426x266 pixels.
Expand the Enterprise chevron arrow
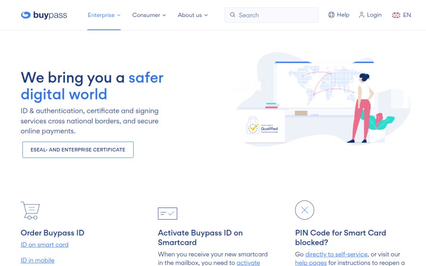tap(119, 15)
